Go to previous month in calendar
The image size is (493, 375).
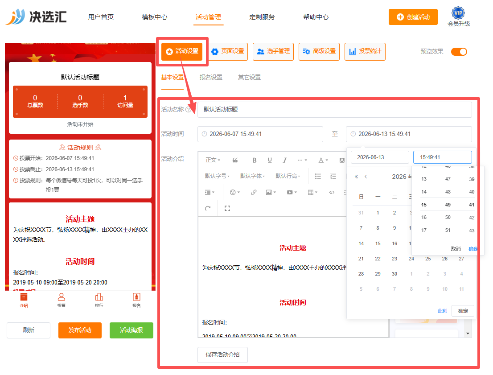point(366,177)
